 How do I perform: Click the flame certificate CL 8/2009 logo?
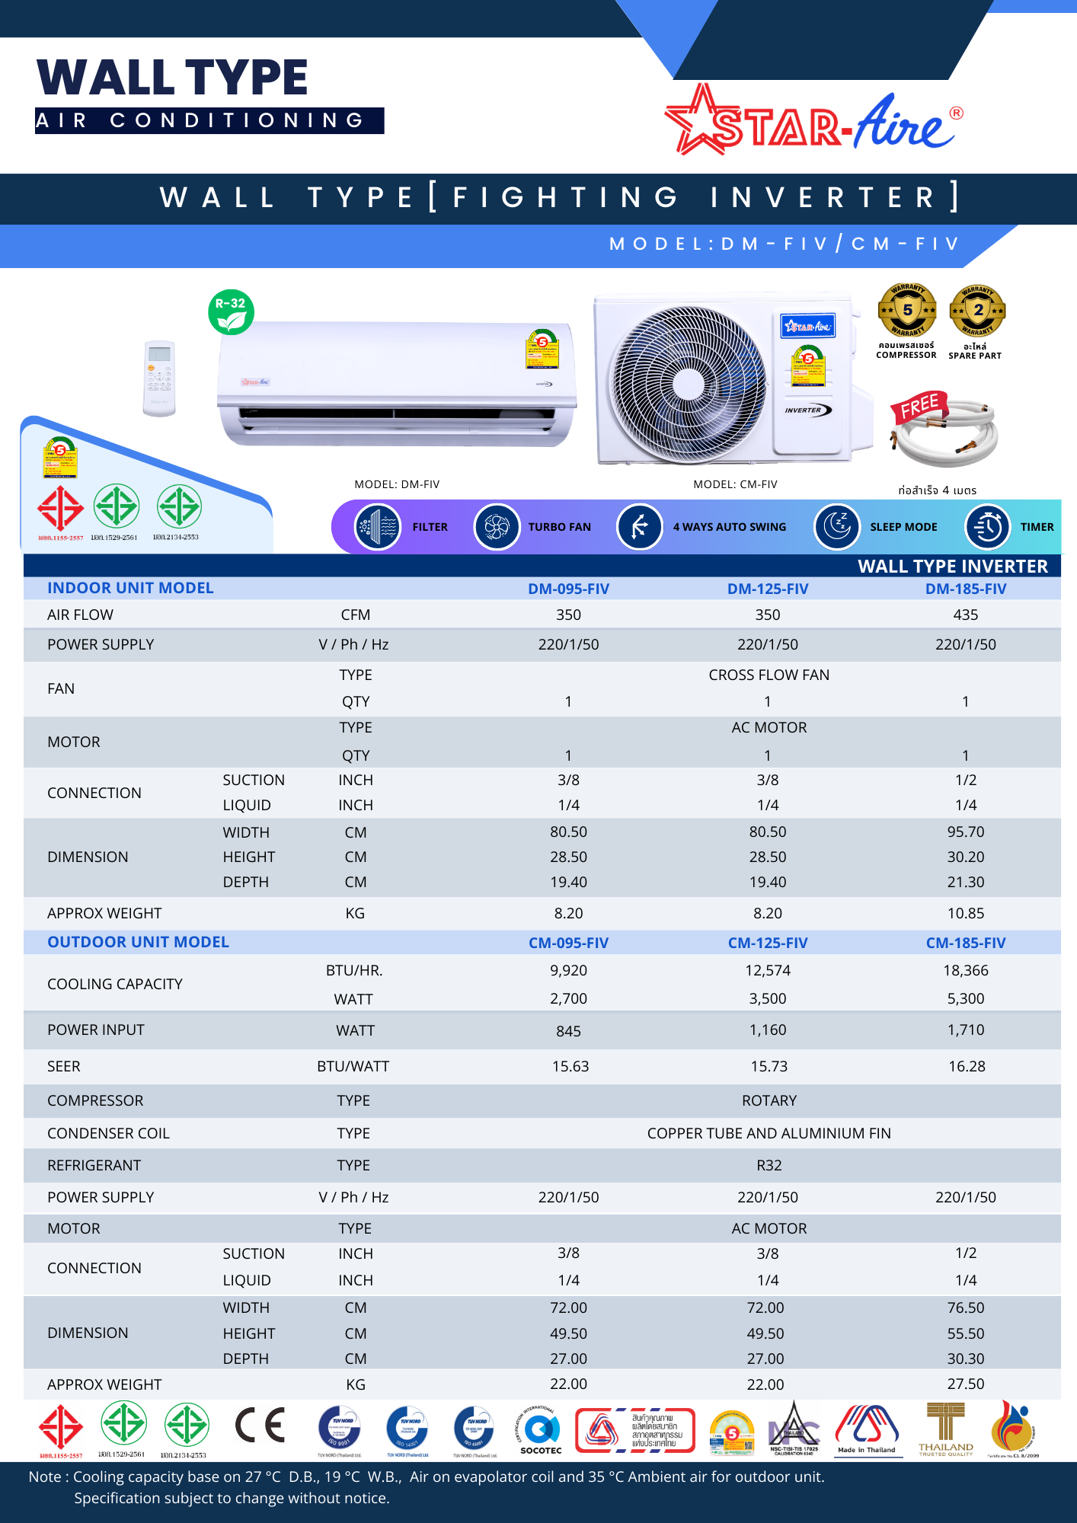[x=1013, y=1429]
